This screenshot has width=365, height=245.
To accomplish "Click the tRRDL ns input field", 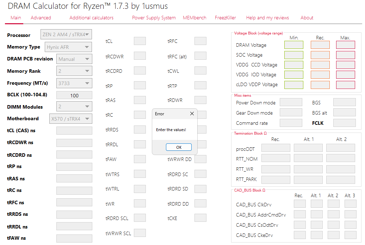I will point(74,226).
